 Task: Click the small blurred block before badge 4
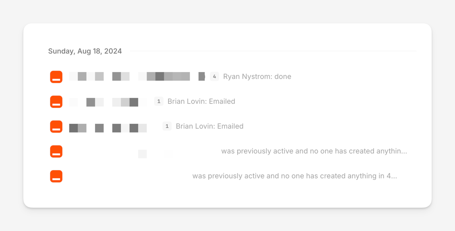202,76
